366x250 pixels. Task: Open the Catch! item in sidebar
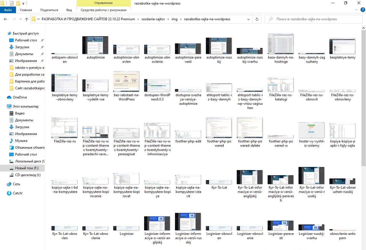point(17,193)
